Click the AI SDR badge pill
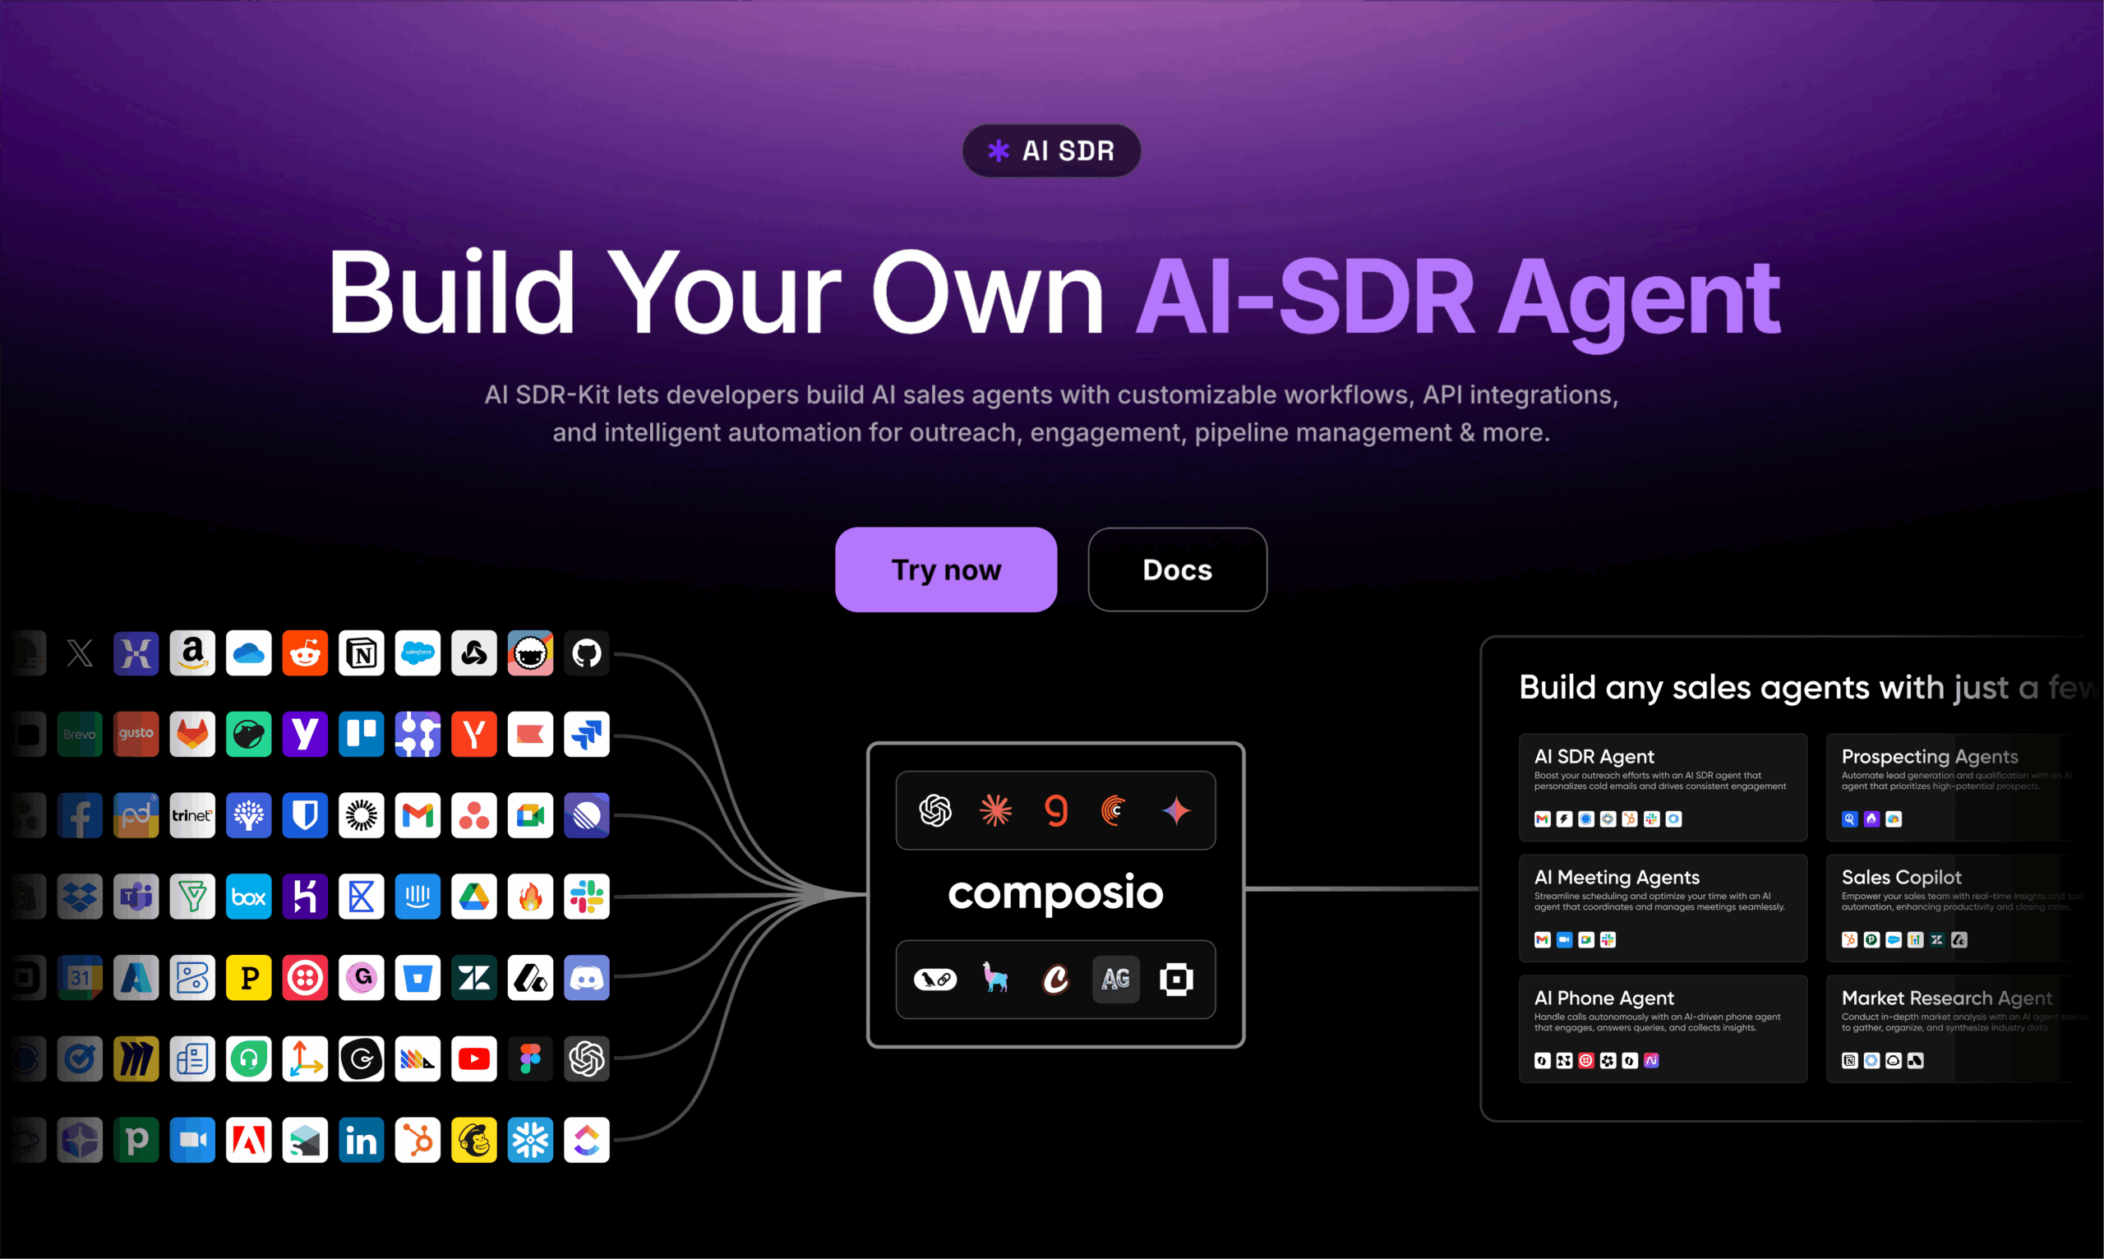Image resolution: width=2104 pixels, height=1259 pixels. click(x=1051, y=151)
